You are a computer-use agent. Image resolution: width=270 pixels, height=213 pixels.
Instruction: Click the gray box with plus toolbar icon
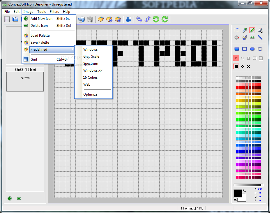point(90,20)
